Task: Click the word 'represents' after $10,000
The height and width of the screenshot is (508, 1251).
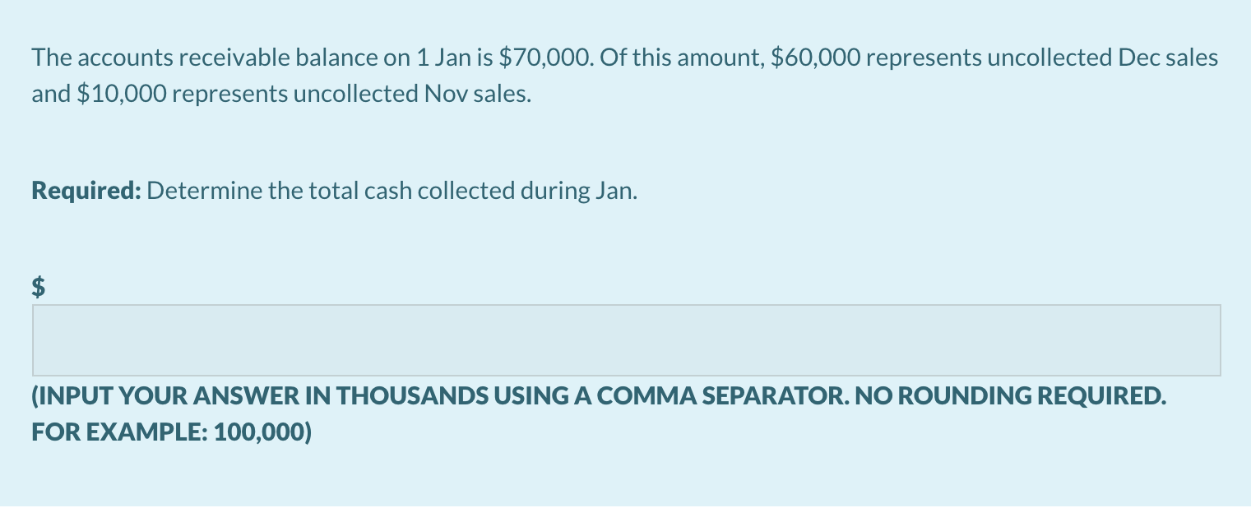Action: click(230, 94)
